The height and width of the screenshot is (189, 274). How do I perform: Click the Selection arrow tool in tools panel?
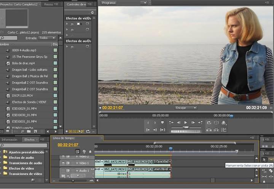[264, 159]
